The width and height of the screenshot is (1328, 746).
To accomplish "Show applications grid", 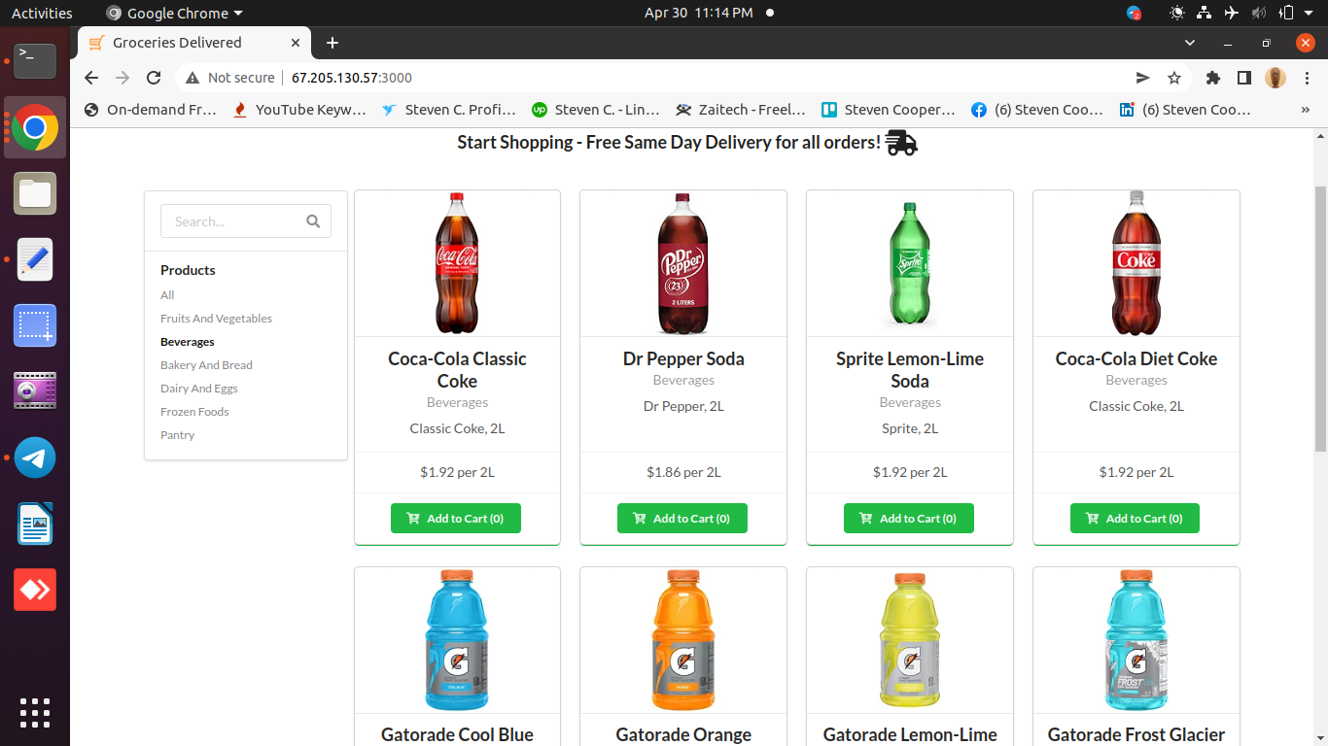I will 35,712.
